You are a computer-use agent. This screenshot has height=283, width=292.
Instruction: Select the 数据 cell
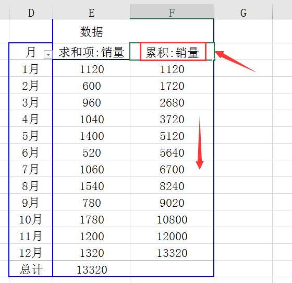point(91,31)
